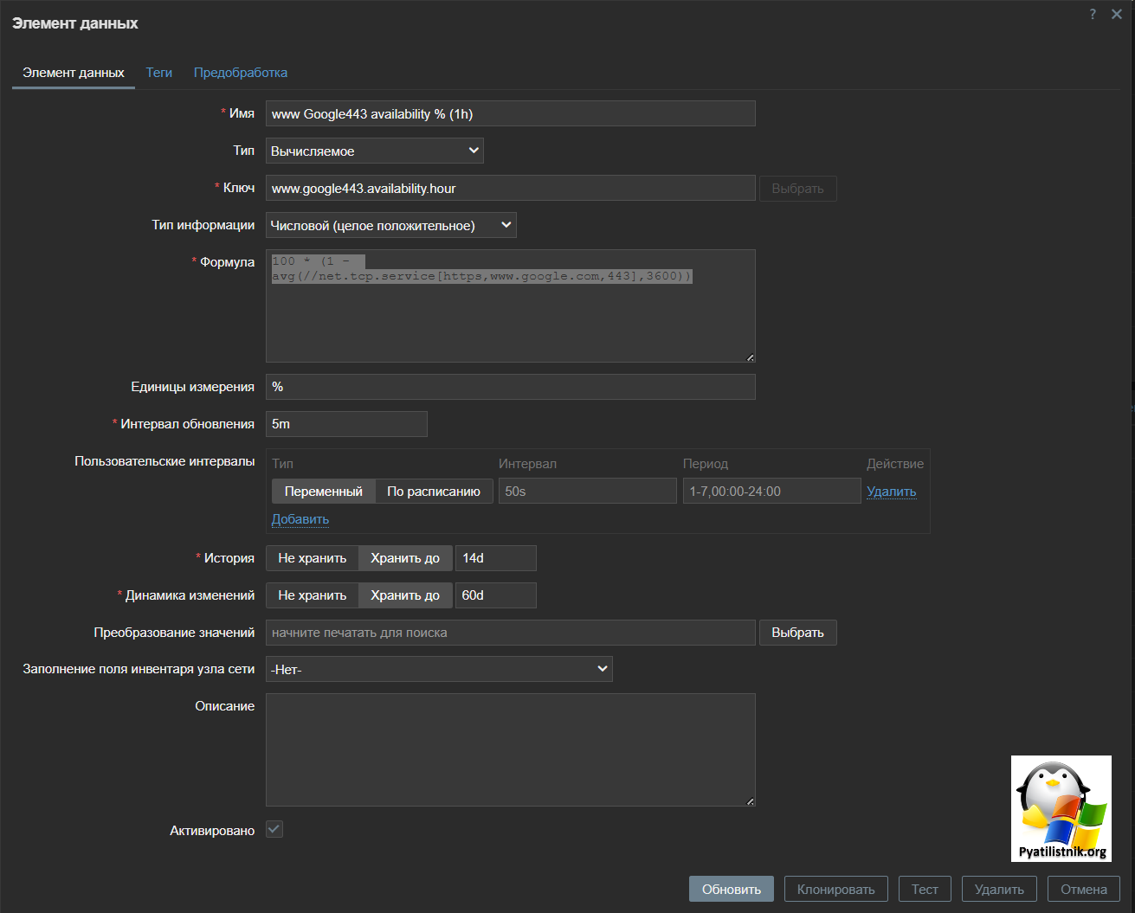
Task: Click the Удалить link for custom interval
Action: (892, 492)
